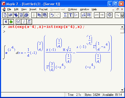The width and height of the screenshot is (125, 98).
Task: Click the Stop computation icon
Action: click(110, 15)
